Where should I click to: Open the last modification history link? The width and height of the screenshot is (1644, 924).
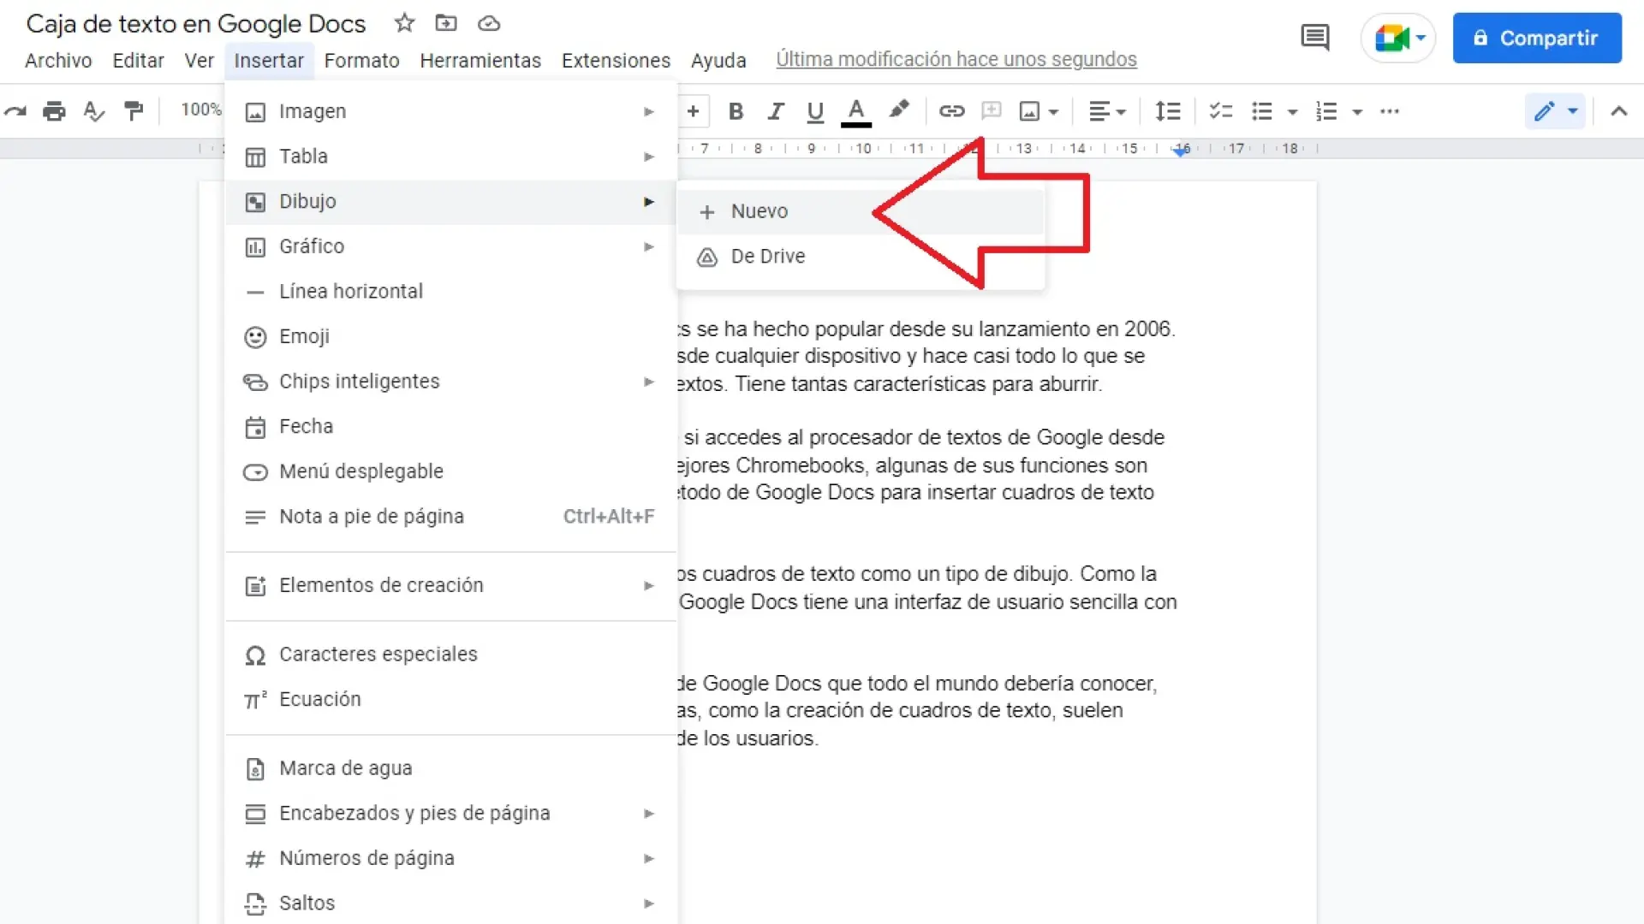click(x=956, y=60)
